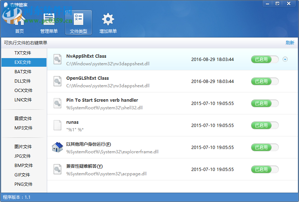
Task: Select TXT文件 in the sidebar
Action: coord(24,53)
